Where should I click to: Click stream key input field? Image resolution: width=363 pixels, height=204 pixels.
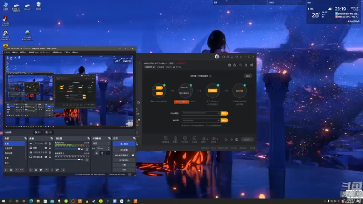point(201,121)
